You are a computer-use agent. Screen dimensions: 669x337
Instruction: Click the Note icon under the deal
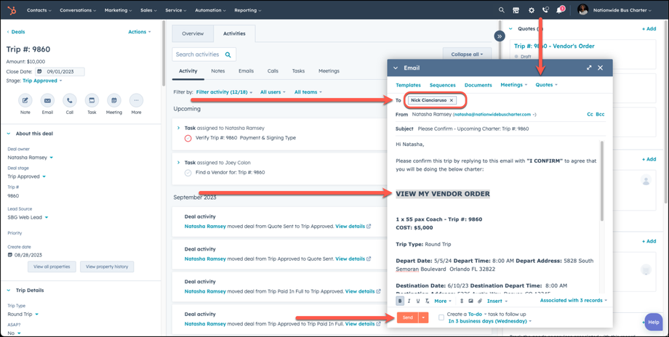pos(25,100)
